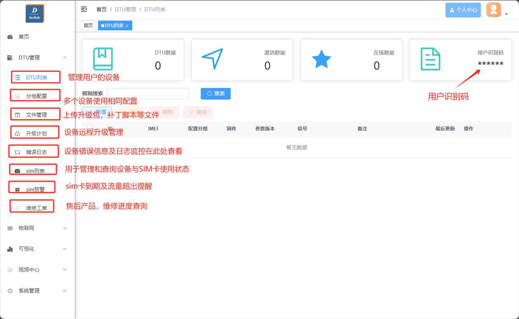Click the 在线数量 star icon
Image resolution: width=519 pixels, height=319 pixels.
click(x=321, y=59)
